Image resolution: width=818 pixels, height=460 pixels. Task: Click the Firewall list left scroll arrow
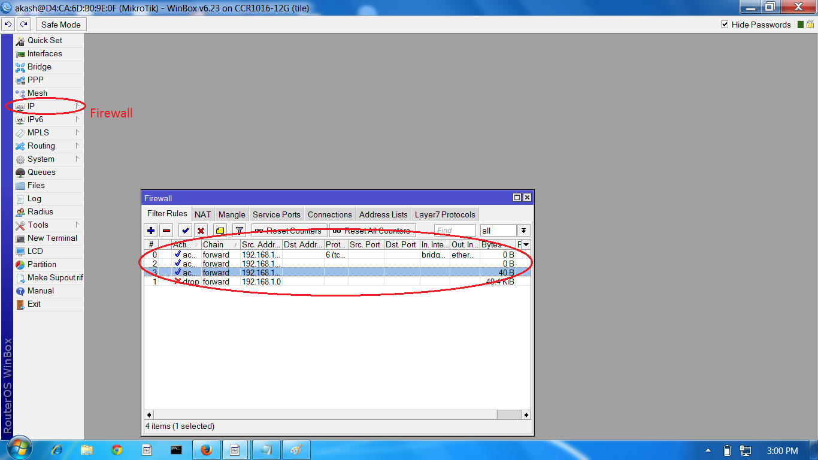tap(149, 414)
